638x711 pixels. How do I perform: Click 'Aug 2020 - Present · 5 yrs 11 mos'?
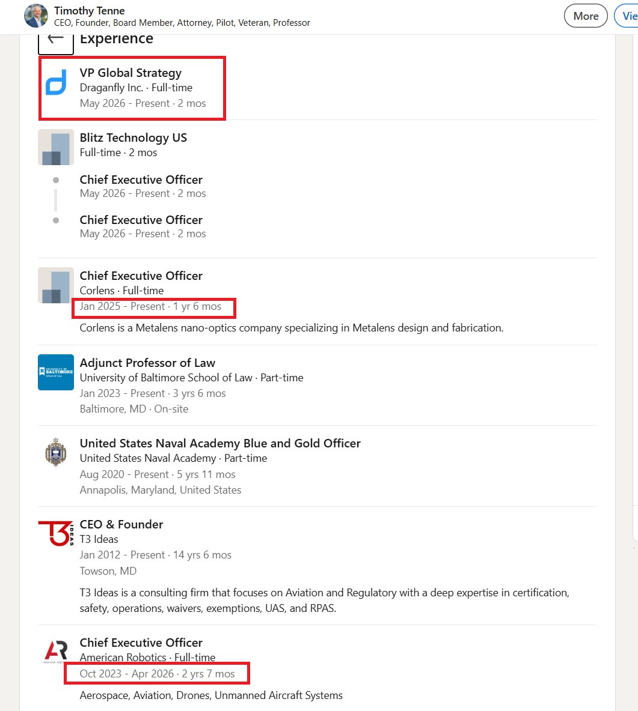tap(158, 474)
